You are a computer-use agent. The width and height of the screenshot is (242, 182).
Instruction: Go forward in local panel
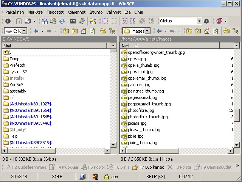[49, 31]
